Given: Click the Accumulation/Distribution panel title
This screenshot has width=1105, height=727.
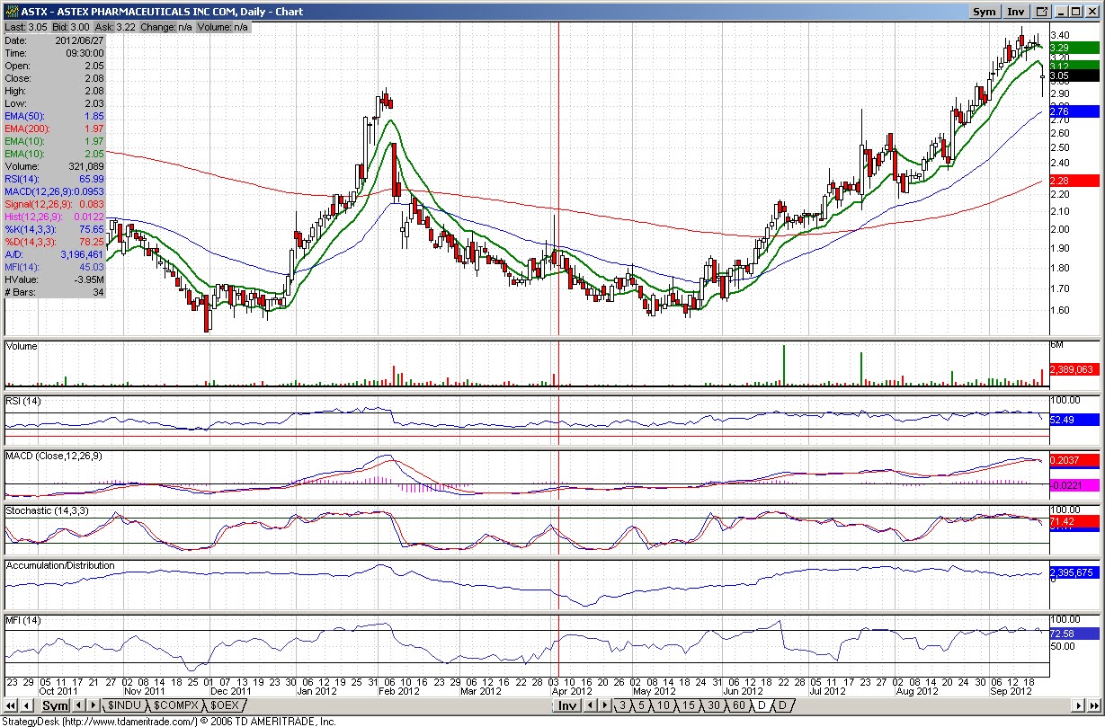Looking at the screenshot, I should (x=60, y=565).
